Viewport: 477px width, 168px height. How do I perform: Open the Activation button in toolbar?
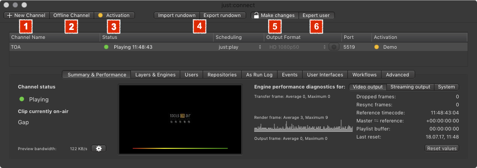[114, 16]
